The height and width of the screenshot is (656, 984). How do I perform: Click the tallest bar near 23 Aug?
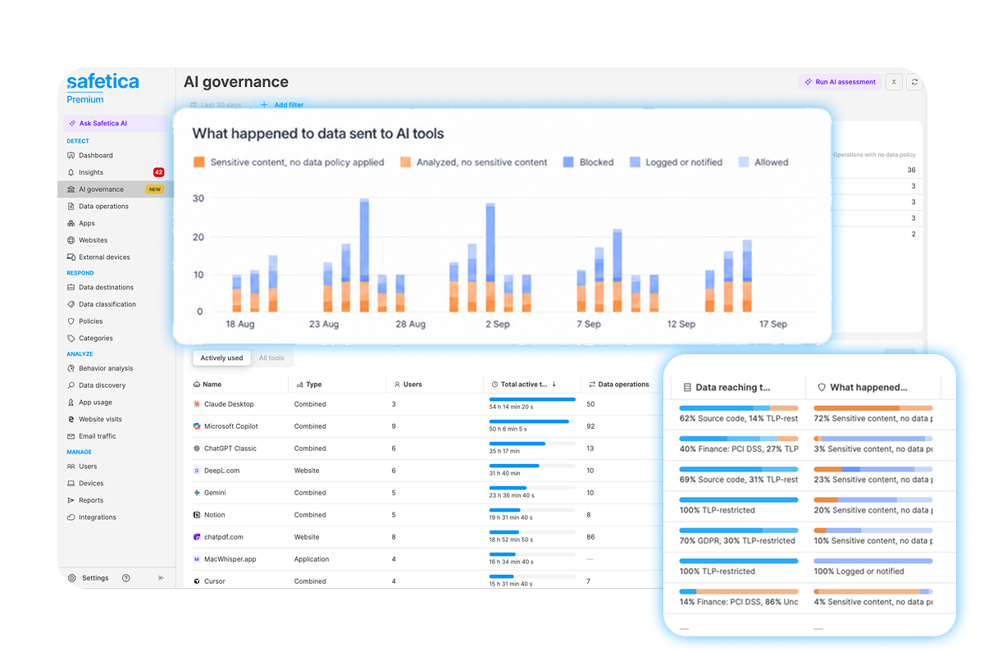tap(364, 255)
